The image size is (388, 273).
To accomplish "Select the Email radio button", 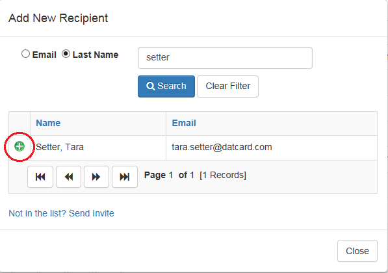I will (x=25, y=54).
